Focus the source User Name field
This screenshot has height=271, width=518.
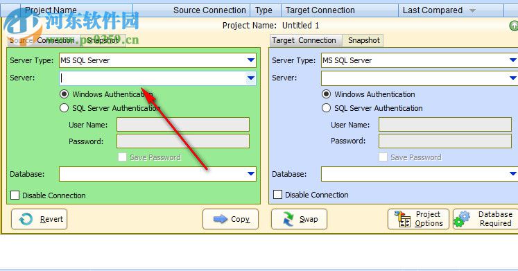click(x=183, y=125)
